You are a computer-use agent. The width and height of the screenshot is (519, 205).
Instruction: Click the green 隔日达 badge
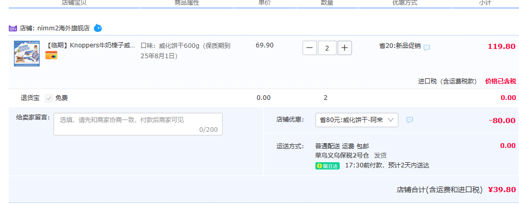click(327, 166)
